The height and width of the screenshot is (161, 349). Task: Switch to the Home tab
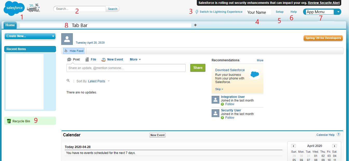[x=10, y=25]
